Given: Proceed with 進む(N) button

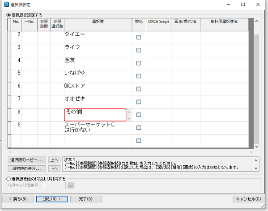Looking at the screenshot, I should pyautogui.click(x=52, y=199).
